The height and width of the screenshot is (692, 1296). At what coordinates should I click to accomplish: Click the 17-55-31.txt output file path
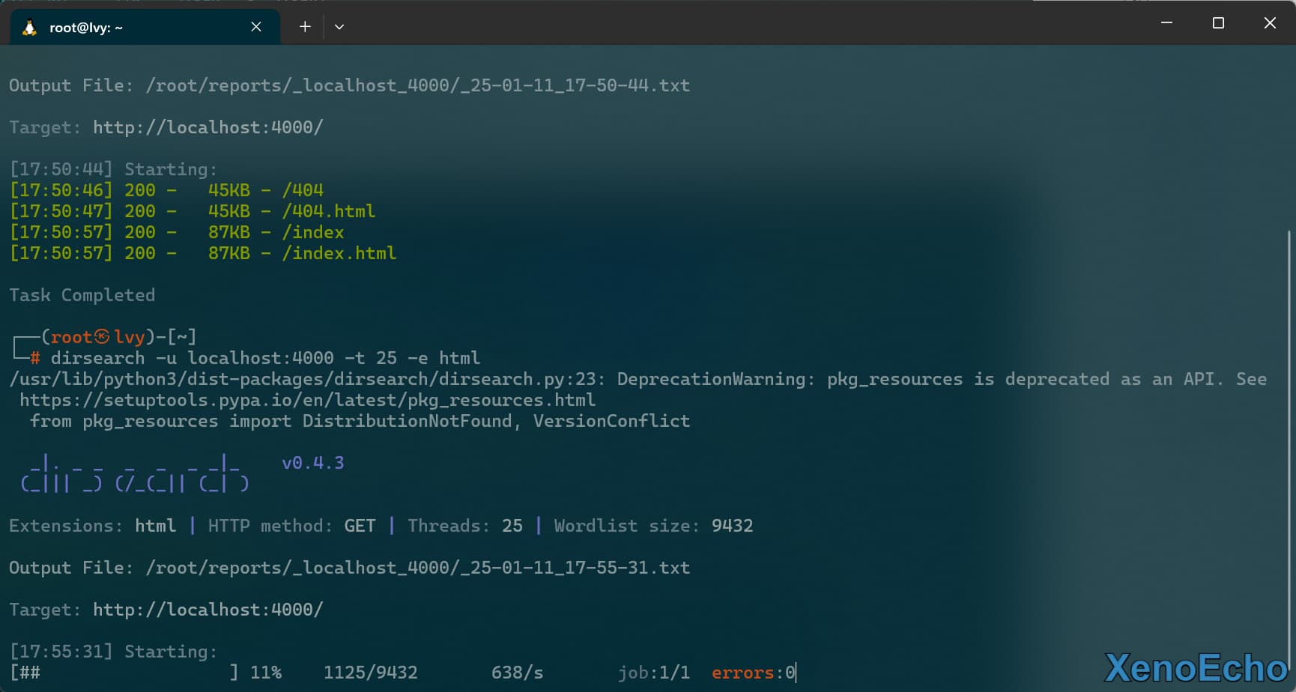pyautogui.click(x=417, y=568)
